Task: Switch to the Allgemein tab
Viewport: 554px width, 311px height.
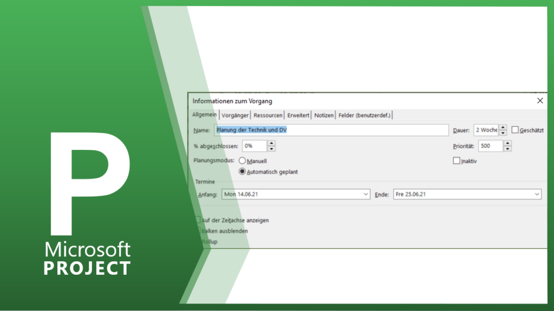Action: pyautogui.click(x=204, y=115)
